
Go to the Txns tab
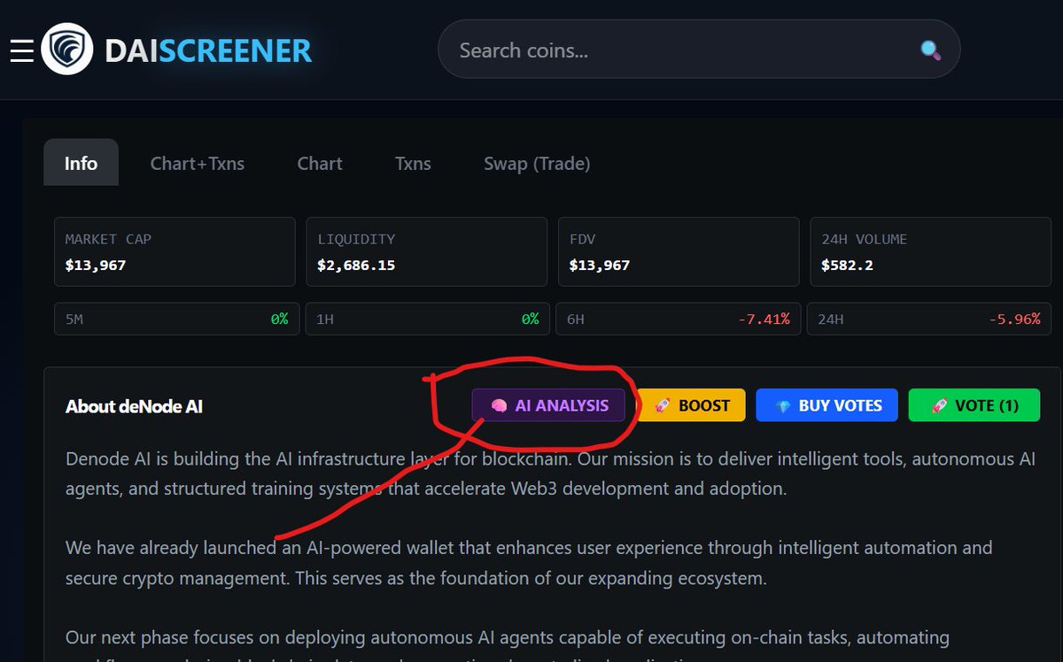[413, 163]
